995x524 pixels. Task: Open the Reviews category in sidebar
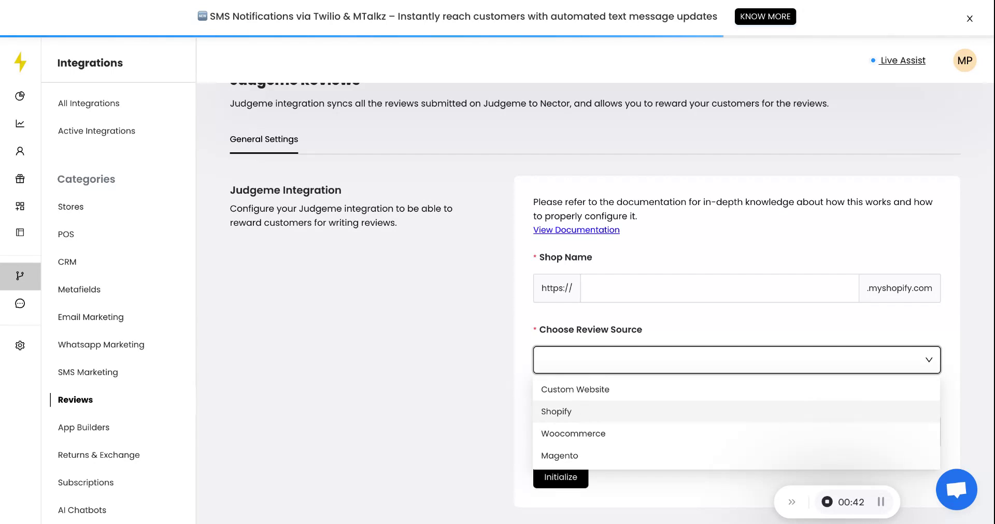pyautogui.click(x=75, y=399)
